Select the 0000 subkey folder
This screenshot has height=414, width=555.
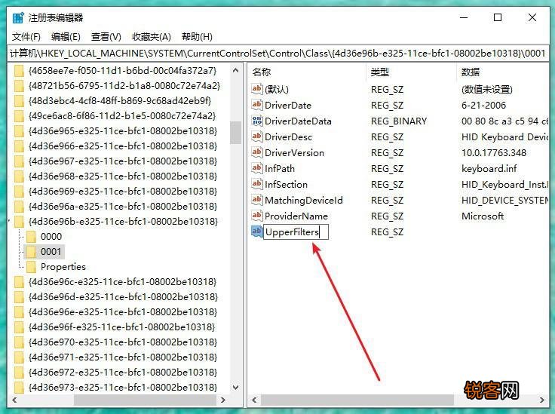coord(51,236)
